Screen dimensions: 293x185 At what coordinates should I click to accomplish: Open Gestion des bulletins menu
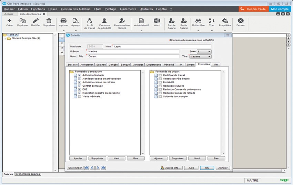[x=75, y=9]
